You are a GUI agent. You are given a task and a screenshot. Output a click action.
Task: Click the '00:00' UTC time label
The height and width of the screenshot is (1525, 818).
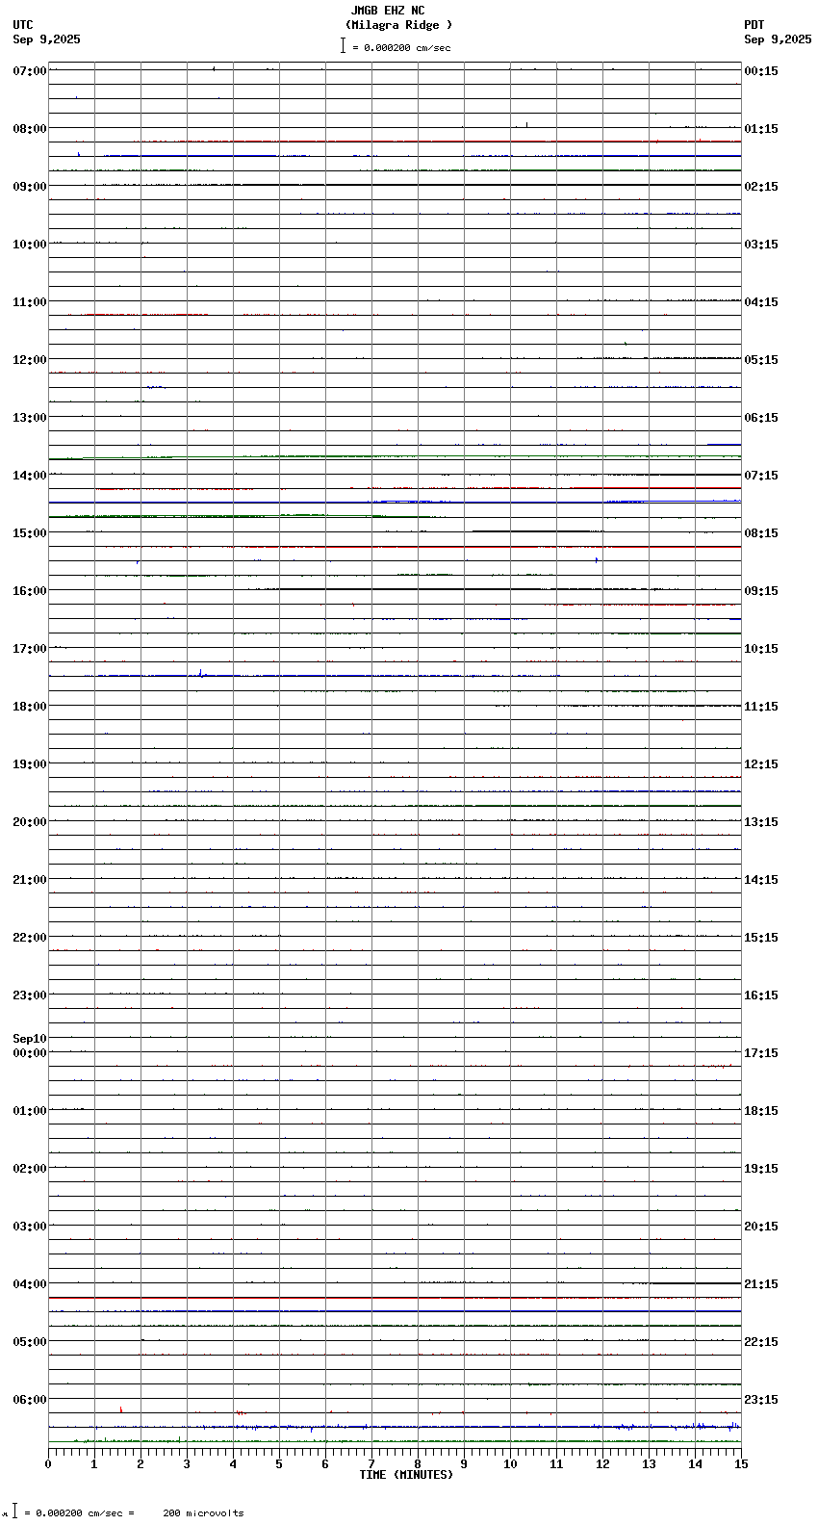(30, 1053)
